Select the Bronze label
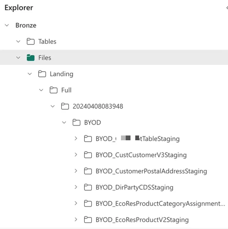The image size is (228, 229). [x=26, y=25]
